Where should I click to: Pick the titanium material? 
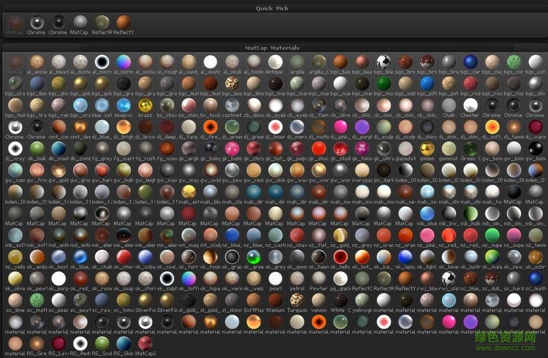[x=275, y=301]
